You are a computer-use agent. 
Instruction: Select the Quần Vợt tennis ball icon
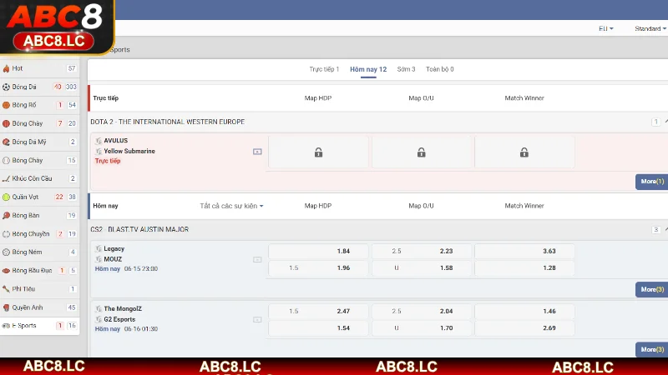tap(6, 197)
